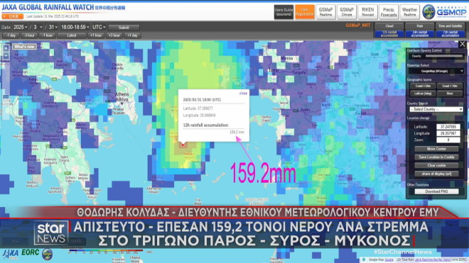Click the Clear cookie button

(x=436, y=165)
